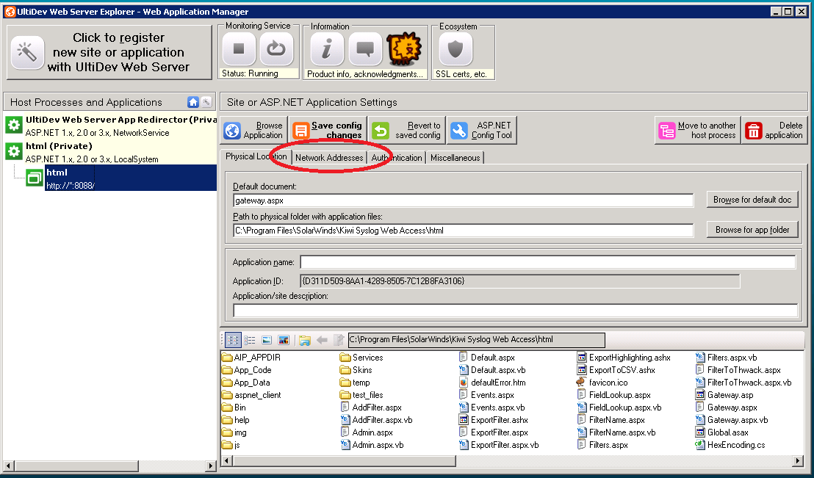This screenshot has height=478, width=814.
Task: Select the App_Code folder in file list
Action: (x=252, y=370)
